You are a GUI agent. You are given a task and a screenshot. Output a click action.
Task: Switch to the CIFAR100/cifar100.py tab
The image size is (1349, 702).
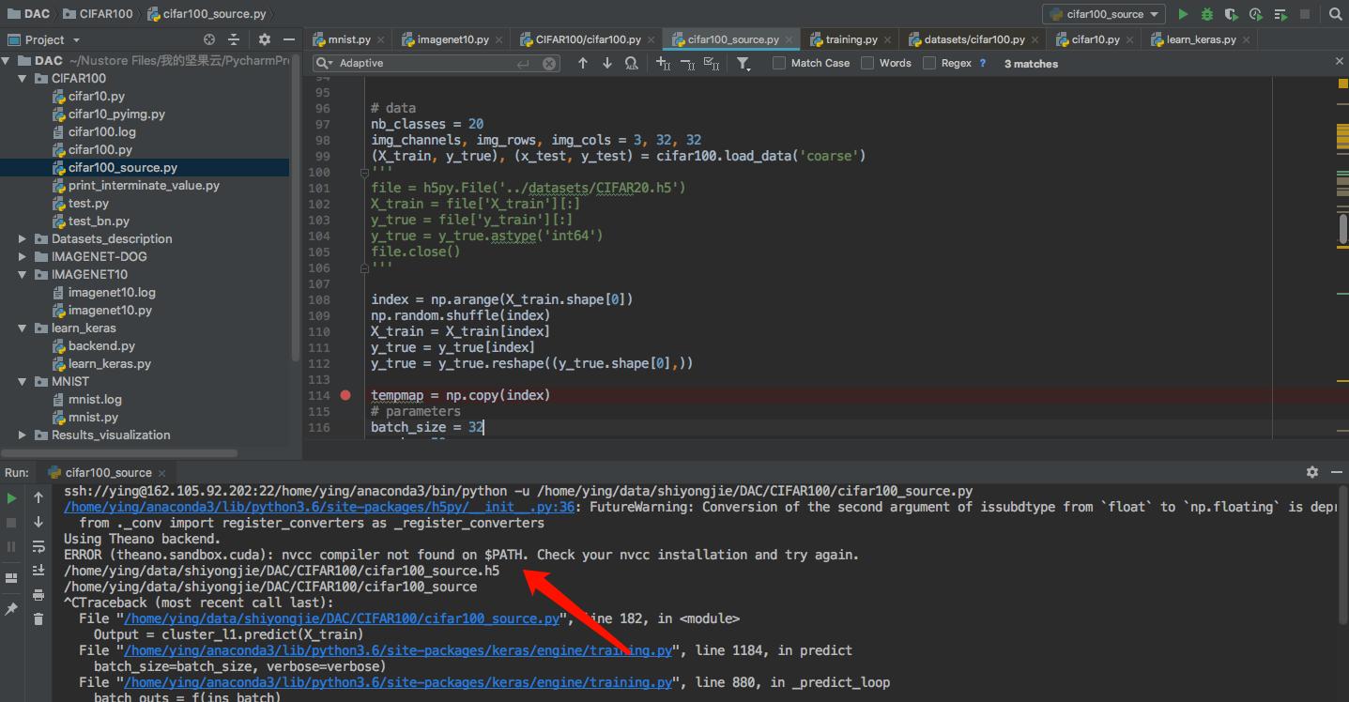tap(588, 39)
